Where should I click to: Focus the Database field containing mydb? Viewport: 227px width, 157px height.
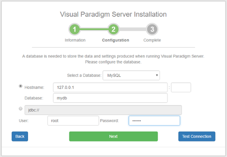coord(110,98)
